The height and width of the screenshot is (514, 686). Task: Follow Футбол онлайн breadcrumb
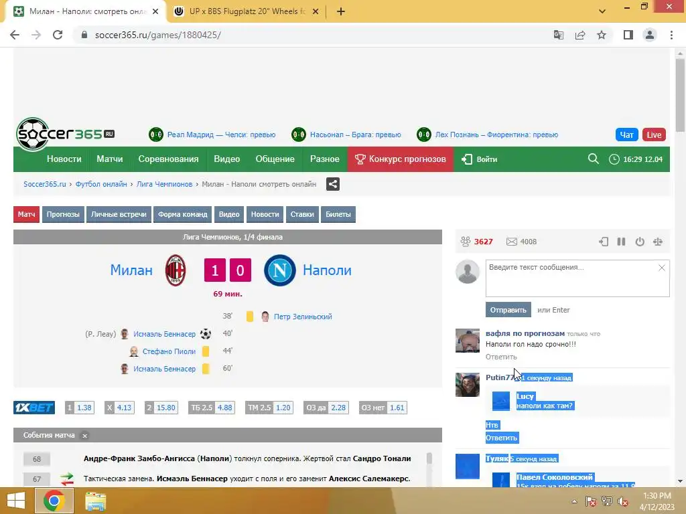coord(101,184)
